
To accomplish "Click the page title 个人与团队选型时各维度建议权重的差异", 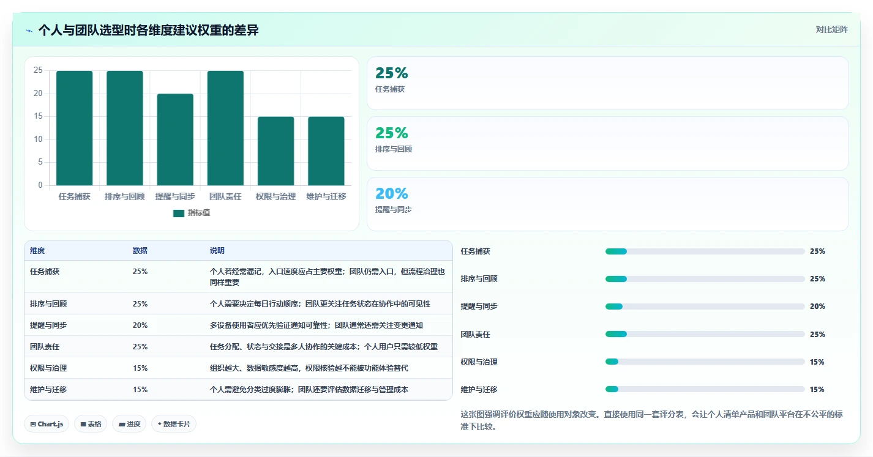I will (148, 30).
